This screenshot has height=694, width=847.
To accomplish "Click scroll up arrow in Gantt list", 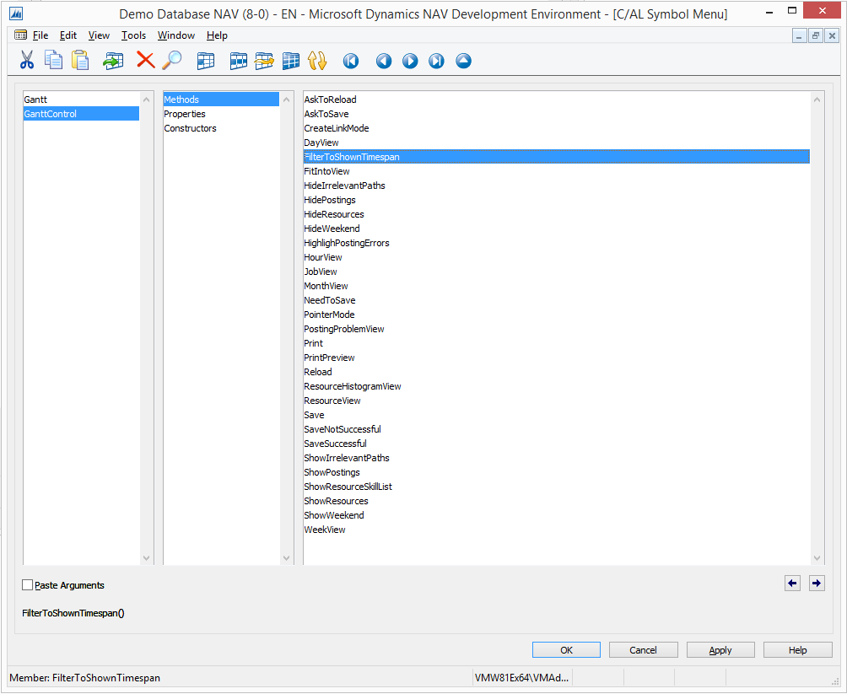I will coord(147,100).
